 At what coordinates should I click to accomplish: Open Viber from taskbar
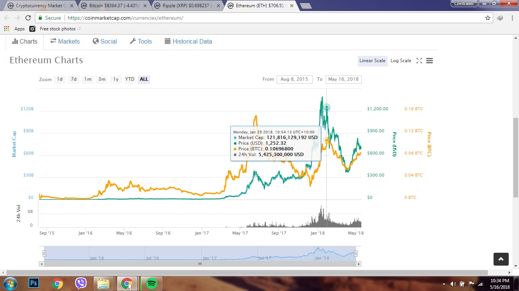coord(81,283)
